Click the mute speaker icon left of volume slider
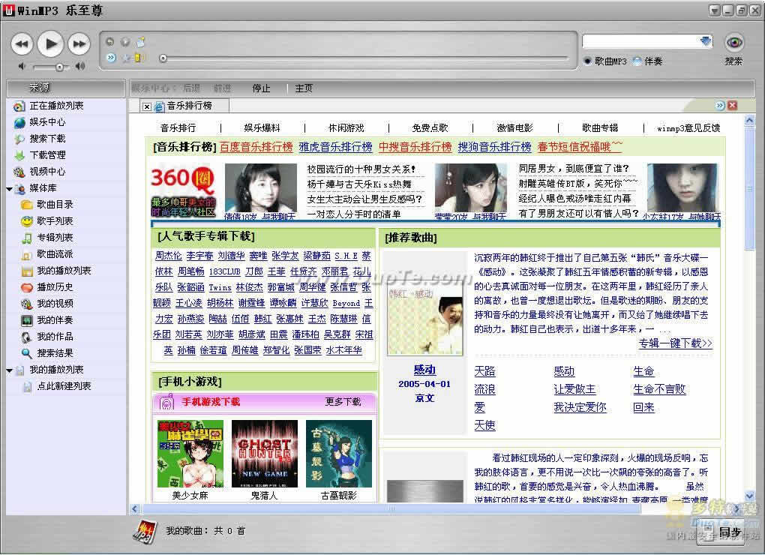 (x=22, y=66)
